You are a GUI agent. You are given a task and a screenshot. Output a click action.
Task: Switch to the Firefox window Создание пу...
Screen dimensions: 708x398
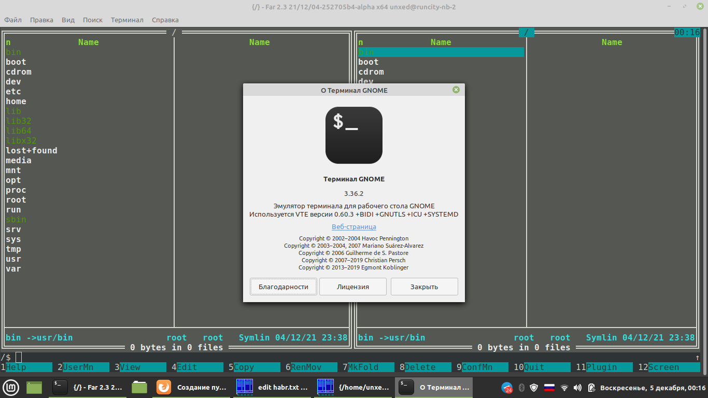click(192, 387)
